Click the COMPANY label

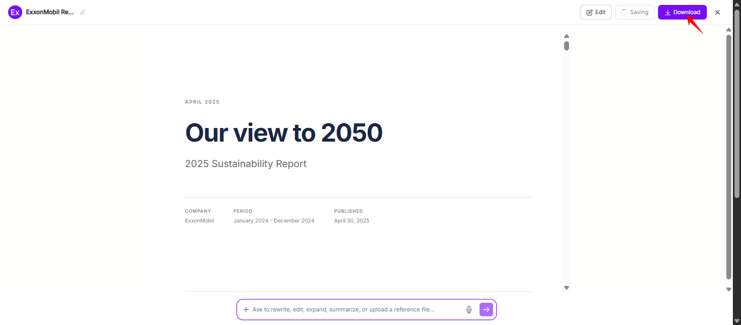pos(198,211)
